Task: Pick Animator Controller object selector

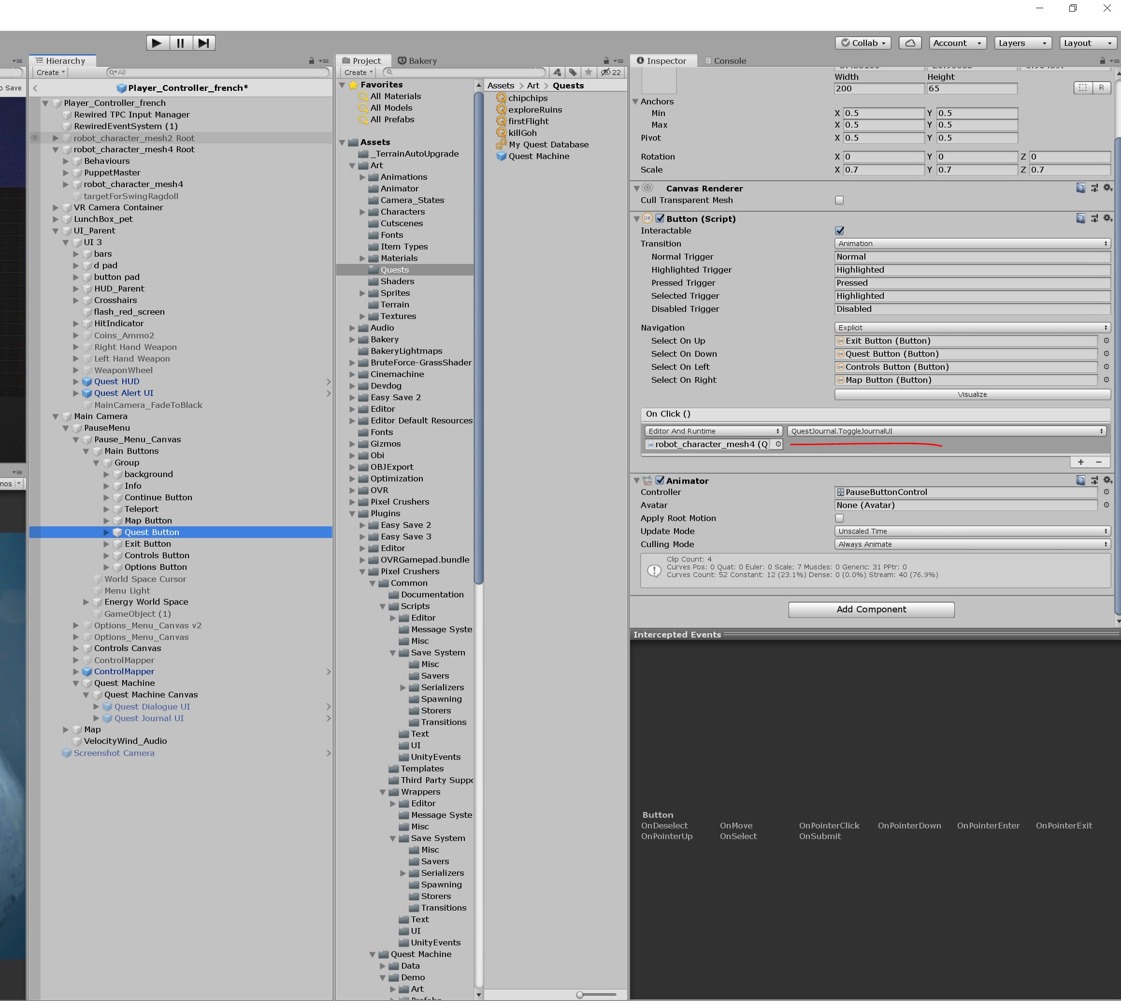Action: pos(1106,492)
